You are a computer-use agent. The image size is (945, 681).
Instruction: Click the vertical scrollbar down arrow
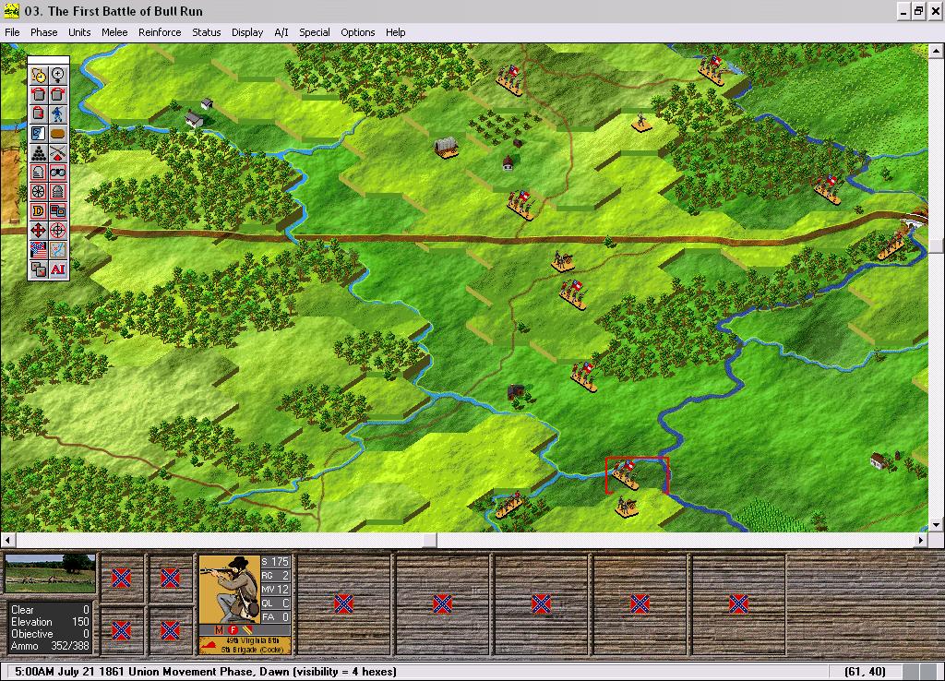(x=936, y=525)
